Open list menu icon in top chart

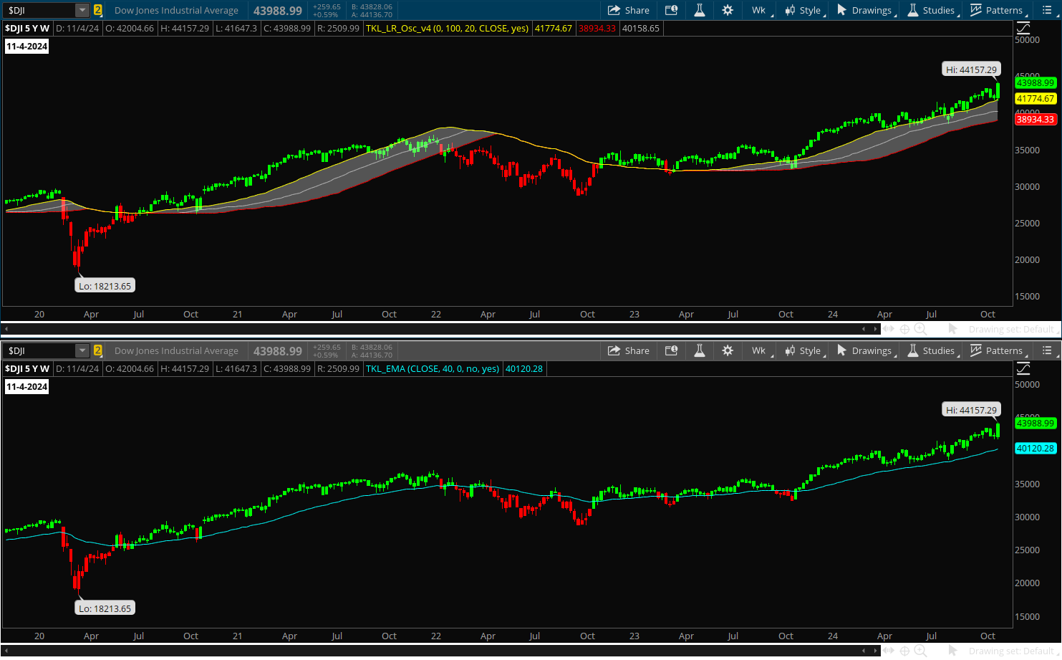point(1047,10)
